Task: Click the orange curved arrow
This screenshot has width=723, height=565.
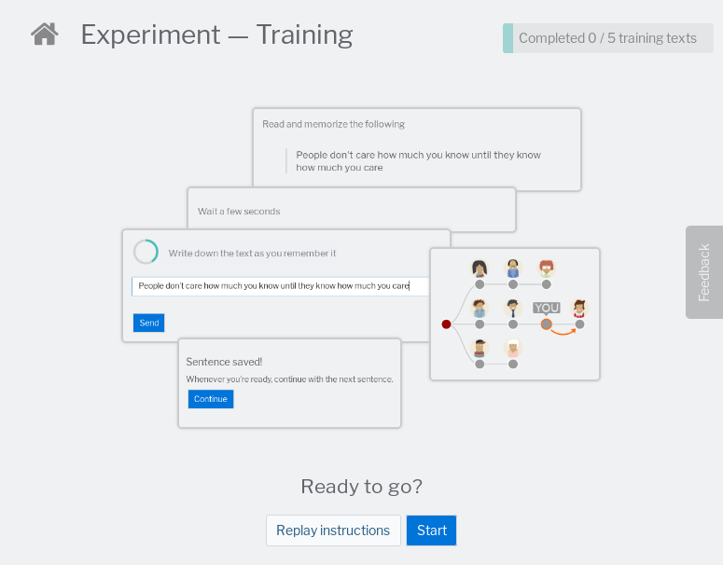Action: (x=563, y=332)
